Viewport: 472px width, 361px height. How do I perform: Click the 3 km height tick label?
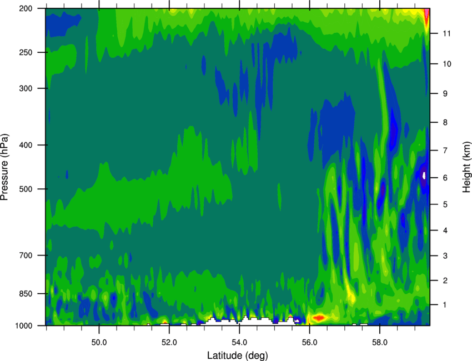[x=445, y=256]
